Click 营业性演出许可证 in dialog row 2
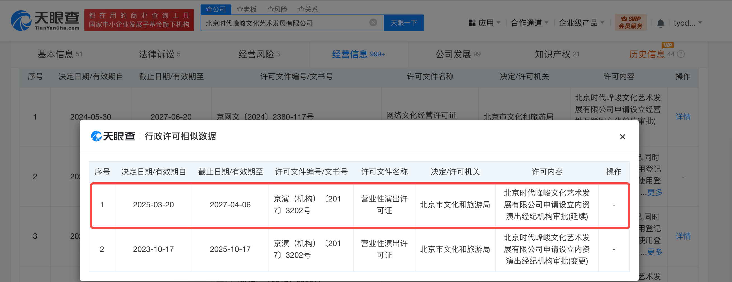The image size is (732, 282). [x=384, y=249]
